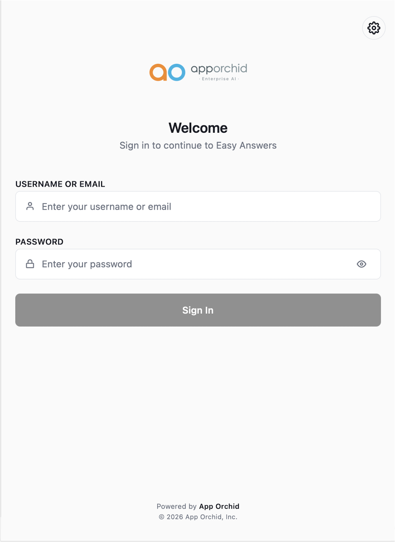The height and width of the screenshot is (542, 395).
Task: Click the padlock icon in password field
Action: click(30, 264)
